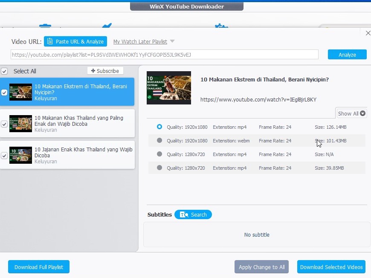
Task: Select the 10 Makanan Khas Thailand list thumbnail
Action: coord(20,124)
